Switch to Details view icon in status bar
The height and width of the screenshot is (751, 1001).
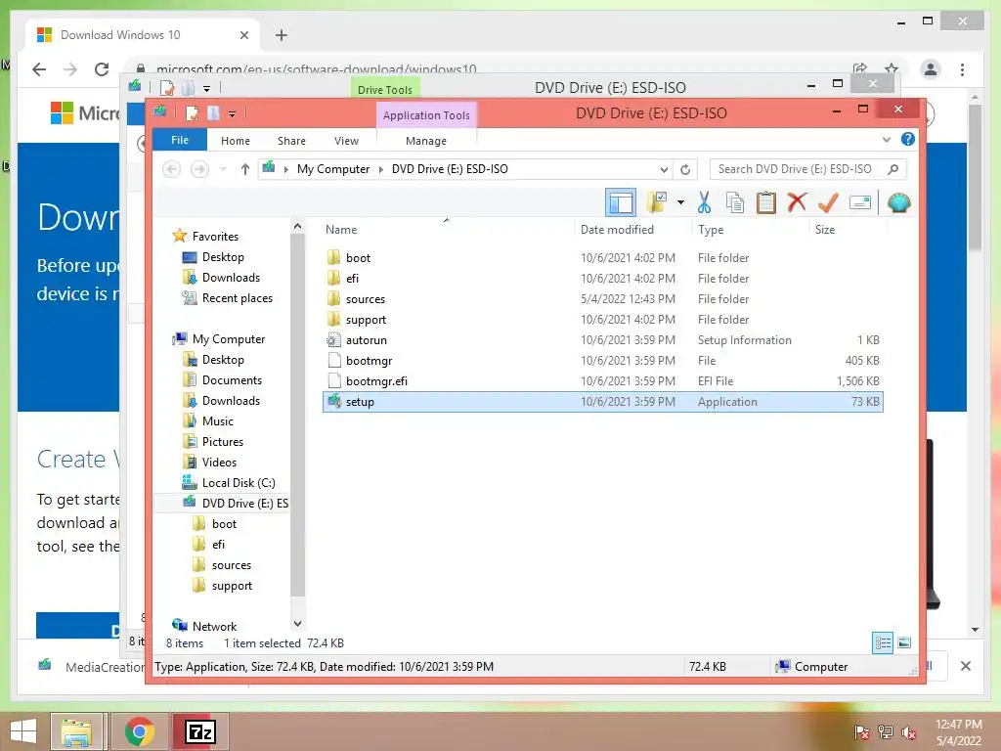pos(883,643)
